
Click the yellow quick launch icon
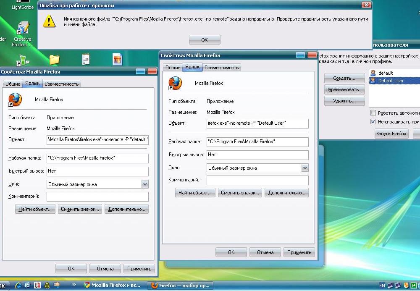[47, 285]
